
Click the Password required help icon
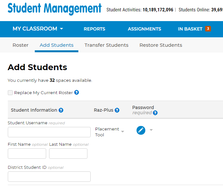coord(155,113)
